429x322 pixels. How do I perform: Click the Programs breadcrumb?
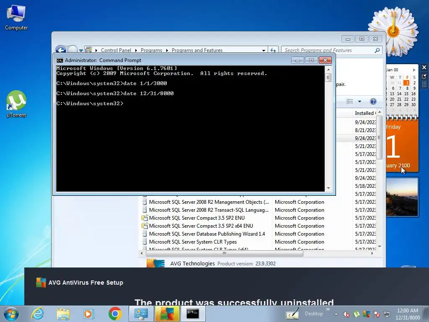(x=151, y=50)
